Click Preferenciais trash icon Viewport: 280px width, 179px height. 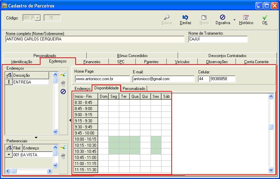(x=63, y=156)
